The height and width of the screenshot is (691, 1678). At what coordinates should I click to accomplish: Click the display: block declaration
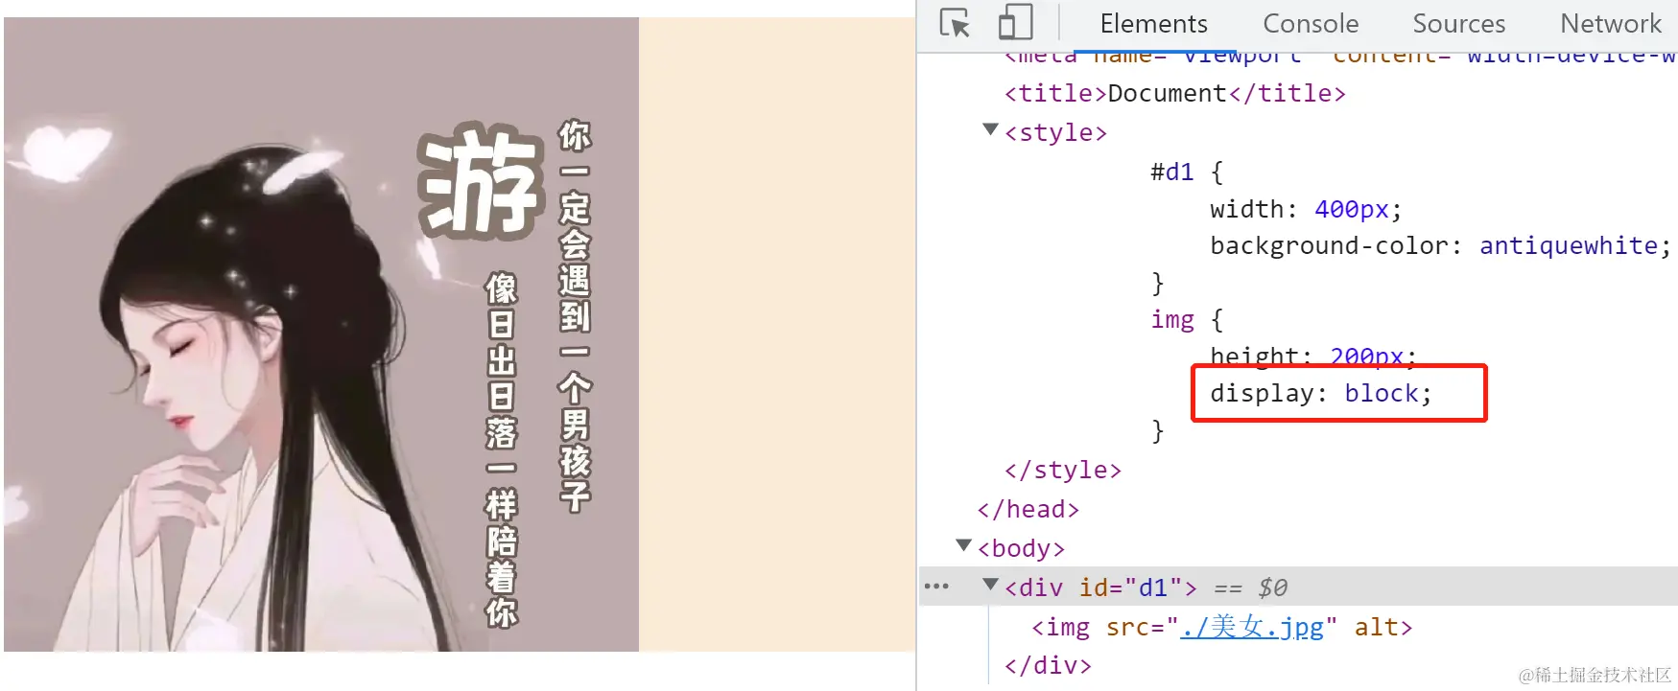[x=1321, y=393]
